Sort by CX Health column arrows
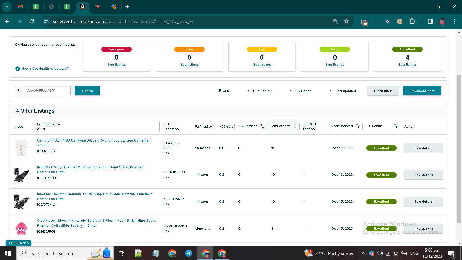462x260 pixels. point(396,126)
